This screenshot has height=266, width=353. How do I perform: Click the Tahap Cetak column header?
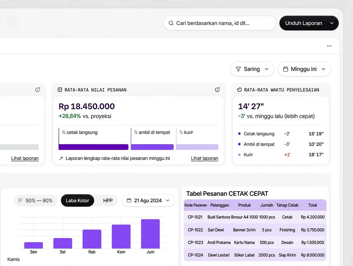287,205
